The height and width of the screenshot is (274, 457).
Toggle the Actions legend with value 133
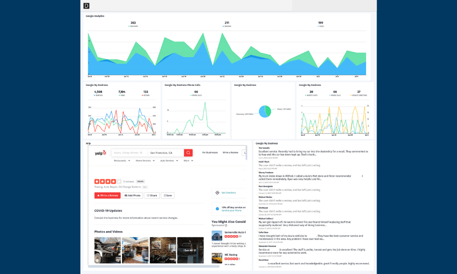(146, 93)
